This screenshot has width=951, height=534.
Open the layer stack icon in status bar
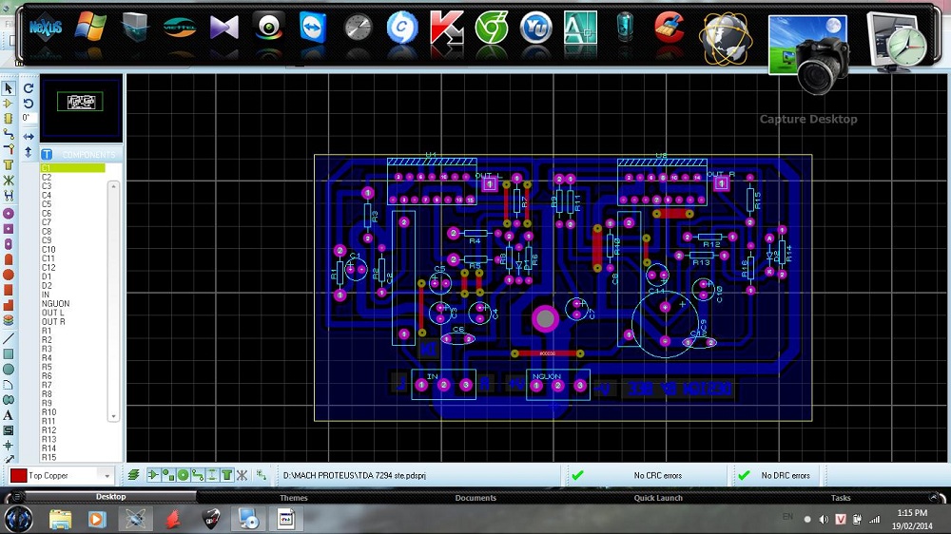(x=134, y=475)
